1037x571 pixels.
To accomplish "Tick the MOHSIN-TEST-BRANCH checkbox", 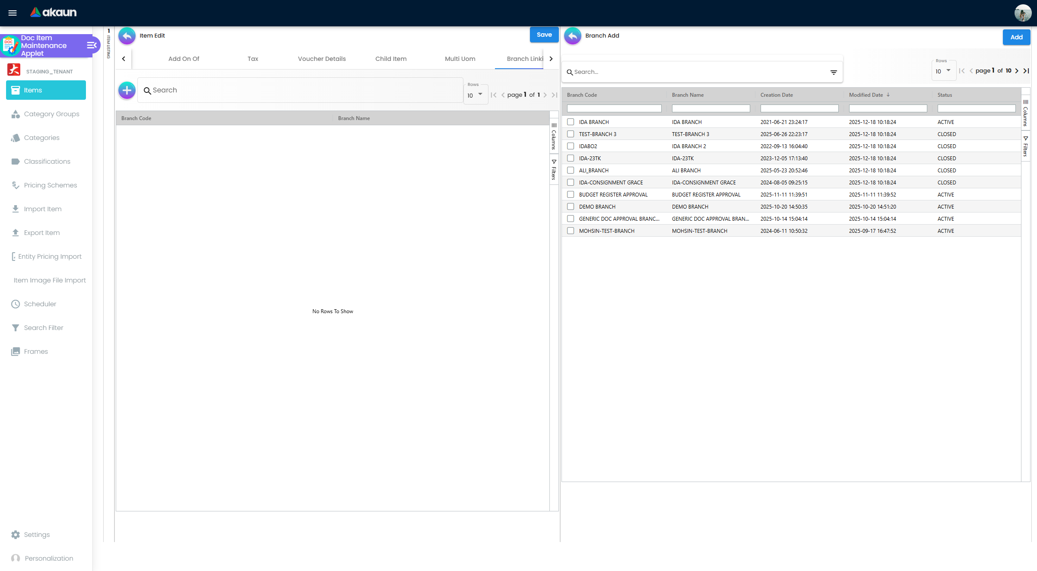I will tap(571, 231).
